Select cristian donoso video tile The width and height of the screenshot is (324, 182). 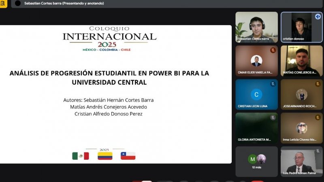[301, 28]
